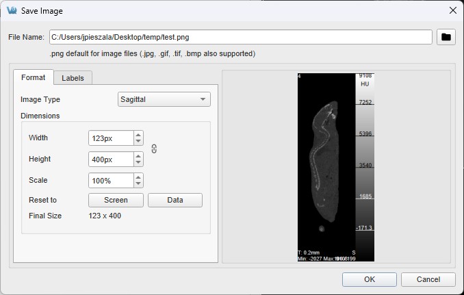Reset dimensions to Data
This screenshot has width=464, height=295.
pos(175,200)
